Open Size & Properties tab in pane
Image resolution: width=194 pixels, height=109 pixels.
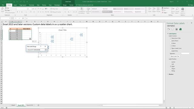[176, 29]
